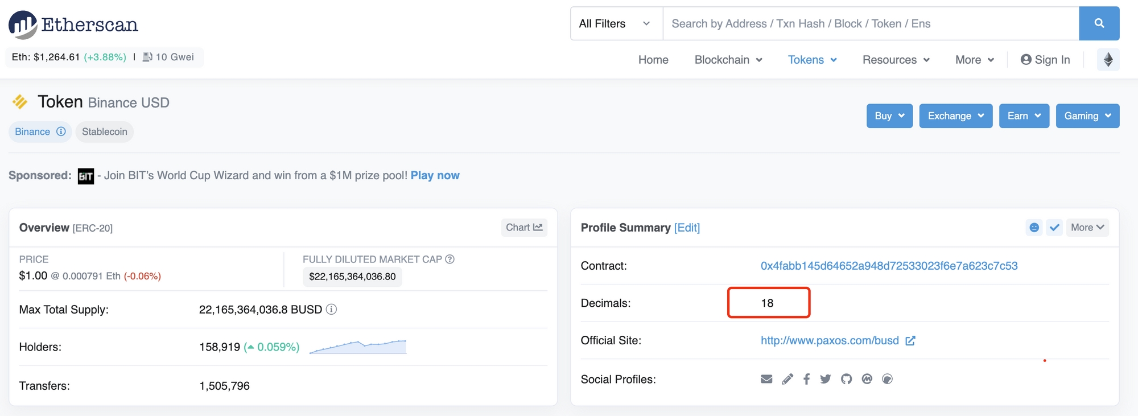Click the blue checkmark verification icon
Screen dimensions: 1138x416
1054,228
